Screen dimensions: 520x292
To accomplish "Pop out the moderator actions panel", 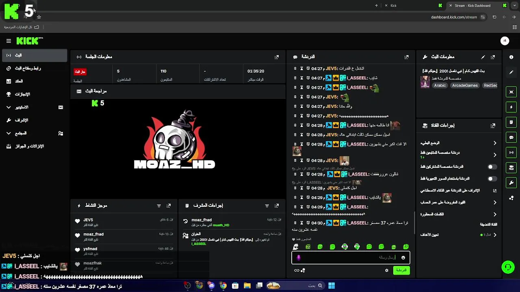I will pyautogui.click(x=277, y=206).
